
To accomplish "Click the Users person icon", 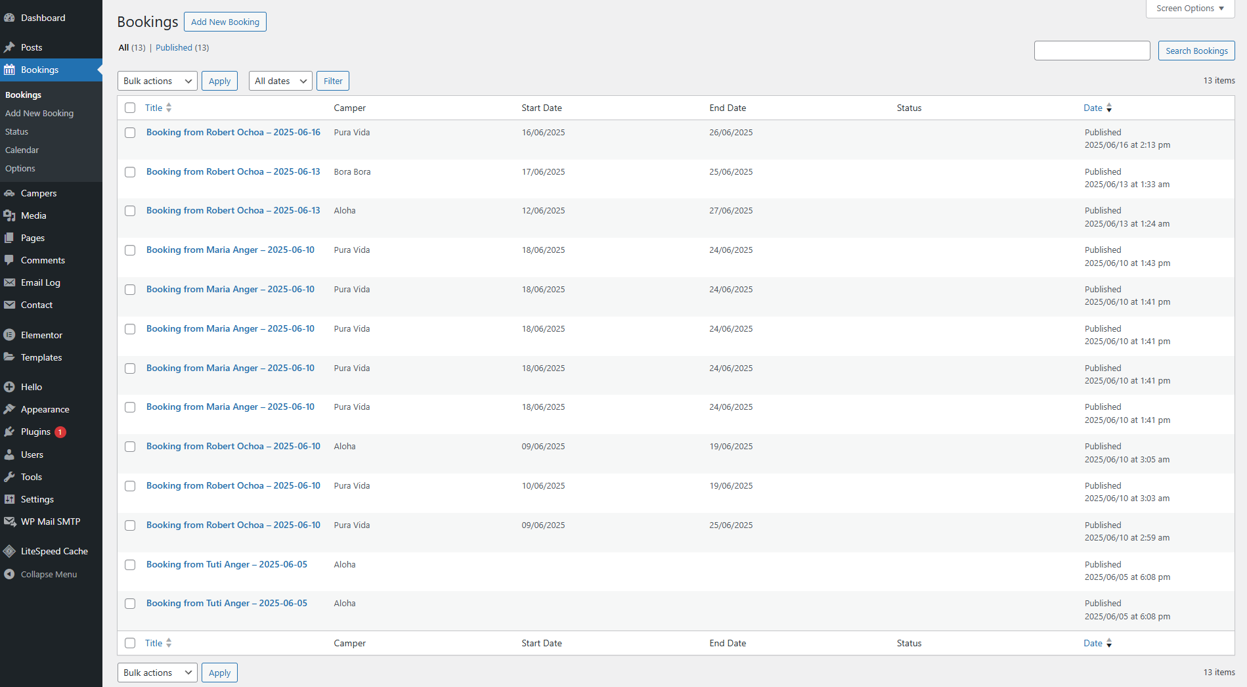I will pyautogui.click(x=9, y=454).
